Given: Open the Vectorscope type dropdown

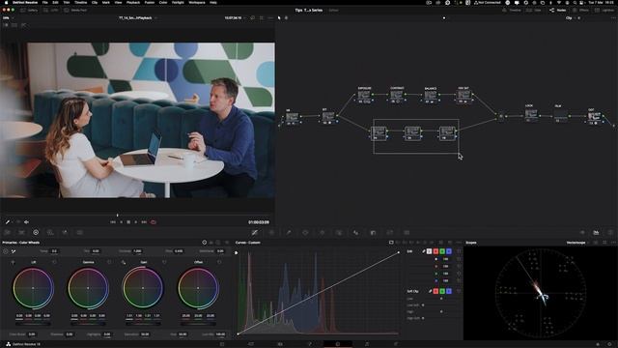Looking at the screenshot, I should tap(577, 243).
